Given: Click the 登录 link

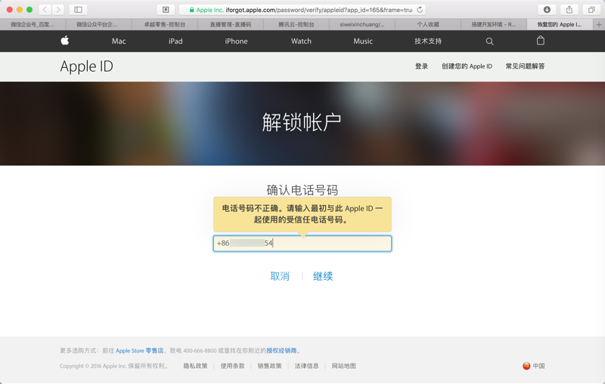Looking at the screenshot, I should coord(421,66).
